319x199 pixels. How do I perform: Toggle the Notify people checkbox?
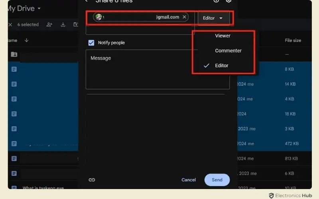point(91,43)
